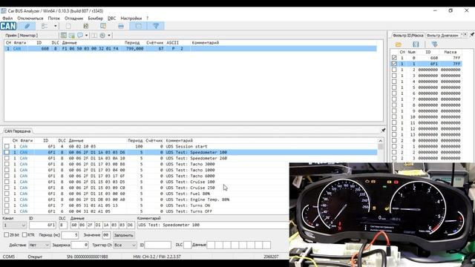Click the table view icon in monitor toolbar

(x=63, y=36)
